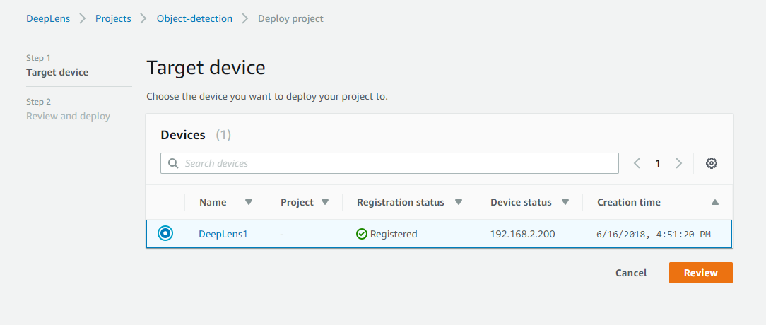Click the Cancel button
Image resolution: width=766 pixels, height=325 pixels.
631,273
